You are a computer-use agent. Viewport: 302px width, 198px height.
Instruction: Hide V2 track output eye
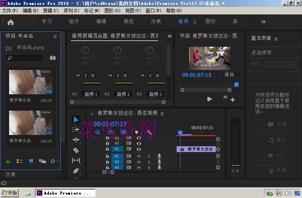click(x=139, y=143)
